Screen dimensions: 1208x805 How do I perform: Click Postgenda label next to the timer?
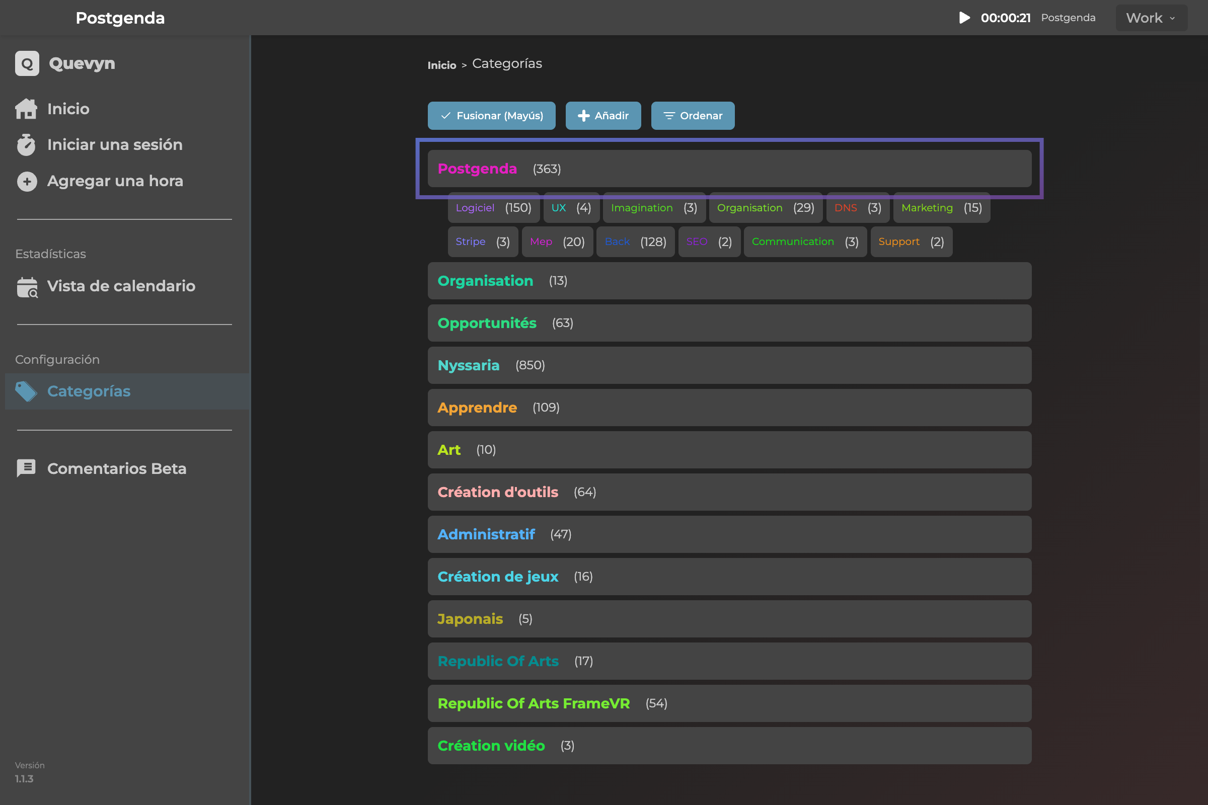[x=1068, y=18]
